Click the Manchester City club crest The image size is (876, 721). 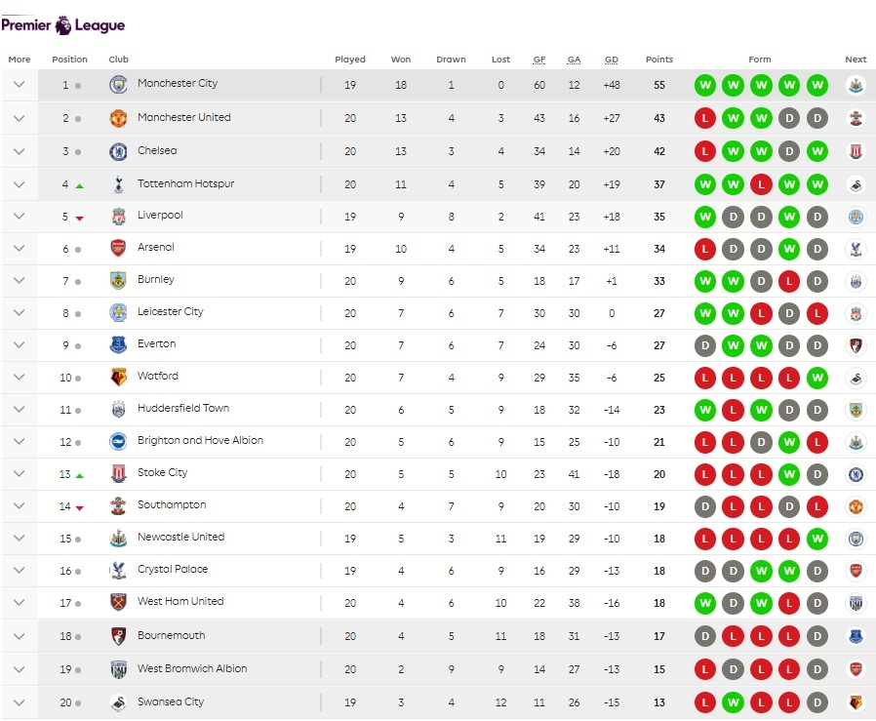(x=118, y=85)
